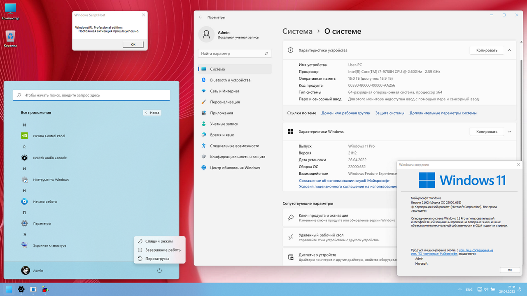This screenshot has width=527, height=296.
Task: Click Копировать for Windows specifications
Action: tap(487, 132)
